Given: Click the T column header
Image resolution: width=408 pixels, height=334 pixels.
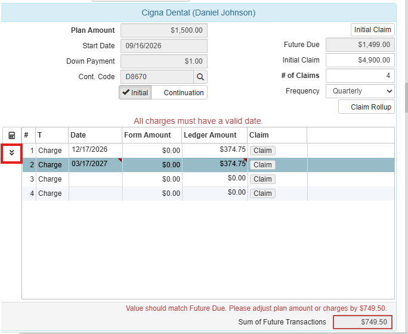Looking at the screenshot, I should click(52, 135).
